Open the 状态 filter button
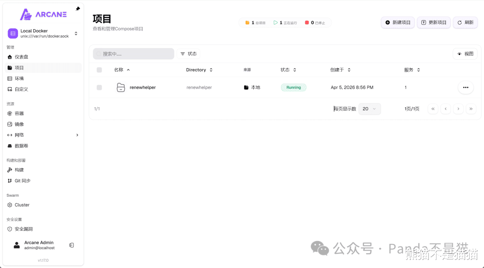This screenshot has width=484, height=268. click(189, 54)
